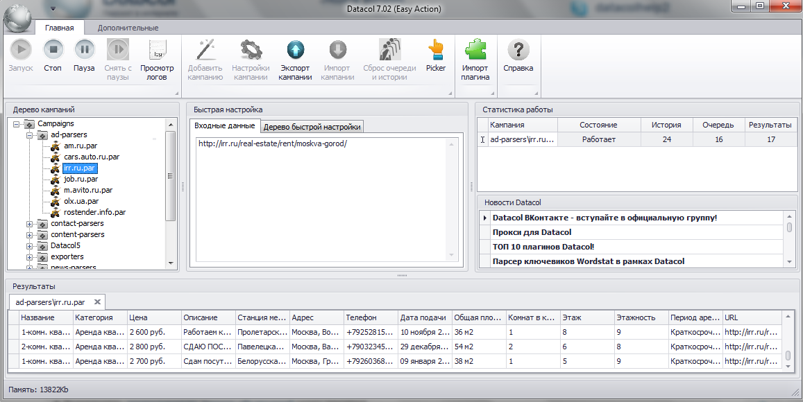Click the Телефон column header
803x402 pixels.
pyautogui.click(x=371, y=317)
